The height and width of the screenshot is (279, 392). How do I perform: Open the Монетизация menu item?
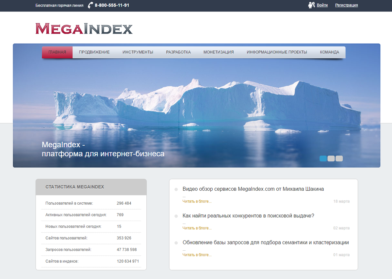219,52
